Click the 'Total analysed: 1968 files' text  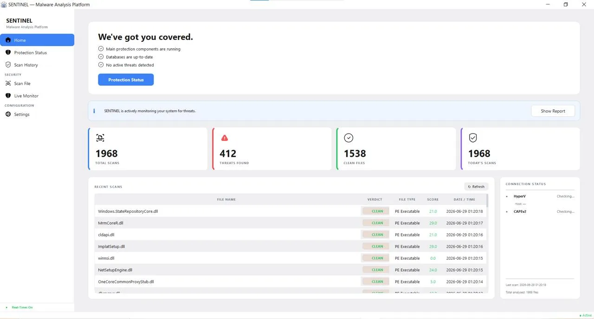click(522, 292)
